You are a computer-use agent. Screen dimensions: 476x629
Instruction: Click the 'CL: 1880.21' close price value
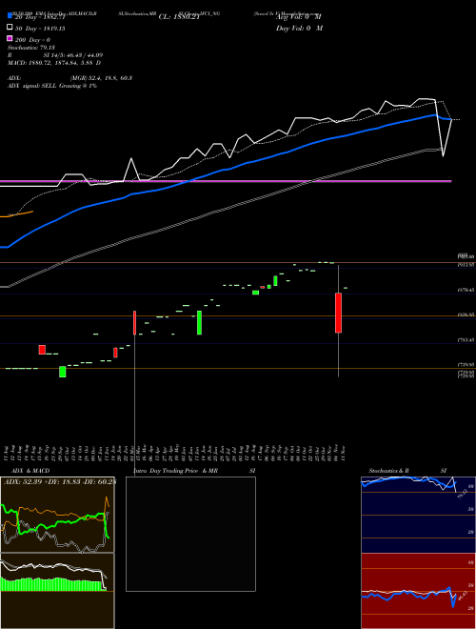(179, 17)
